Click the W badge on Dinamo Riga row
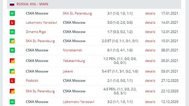Image resolution: width=189 pixels, height=106 pixels. click(12, 32)
